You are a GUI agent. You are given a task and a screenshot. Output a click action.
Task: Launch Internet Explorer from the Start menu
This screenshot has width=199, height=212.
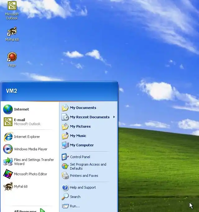click(x=30, y=137)
